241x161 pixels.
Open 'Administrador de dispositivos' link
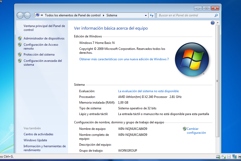click(44, 38)
